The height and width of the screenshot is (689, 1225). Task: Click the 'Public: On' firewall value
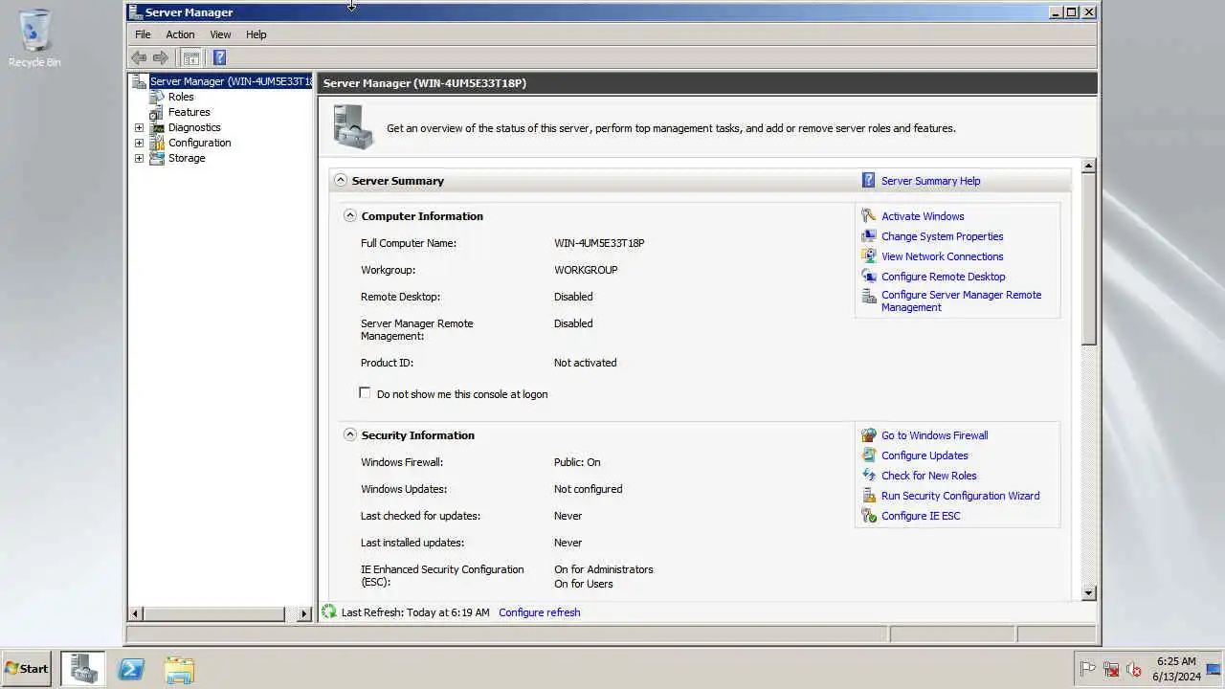click(577, 462)
